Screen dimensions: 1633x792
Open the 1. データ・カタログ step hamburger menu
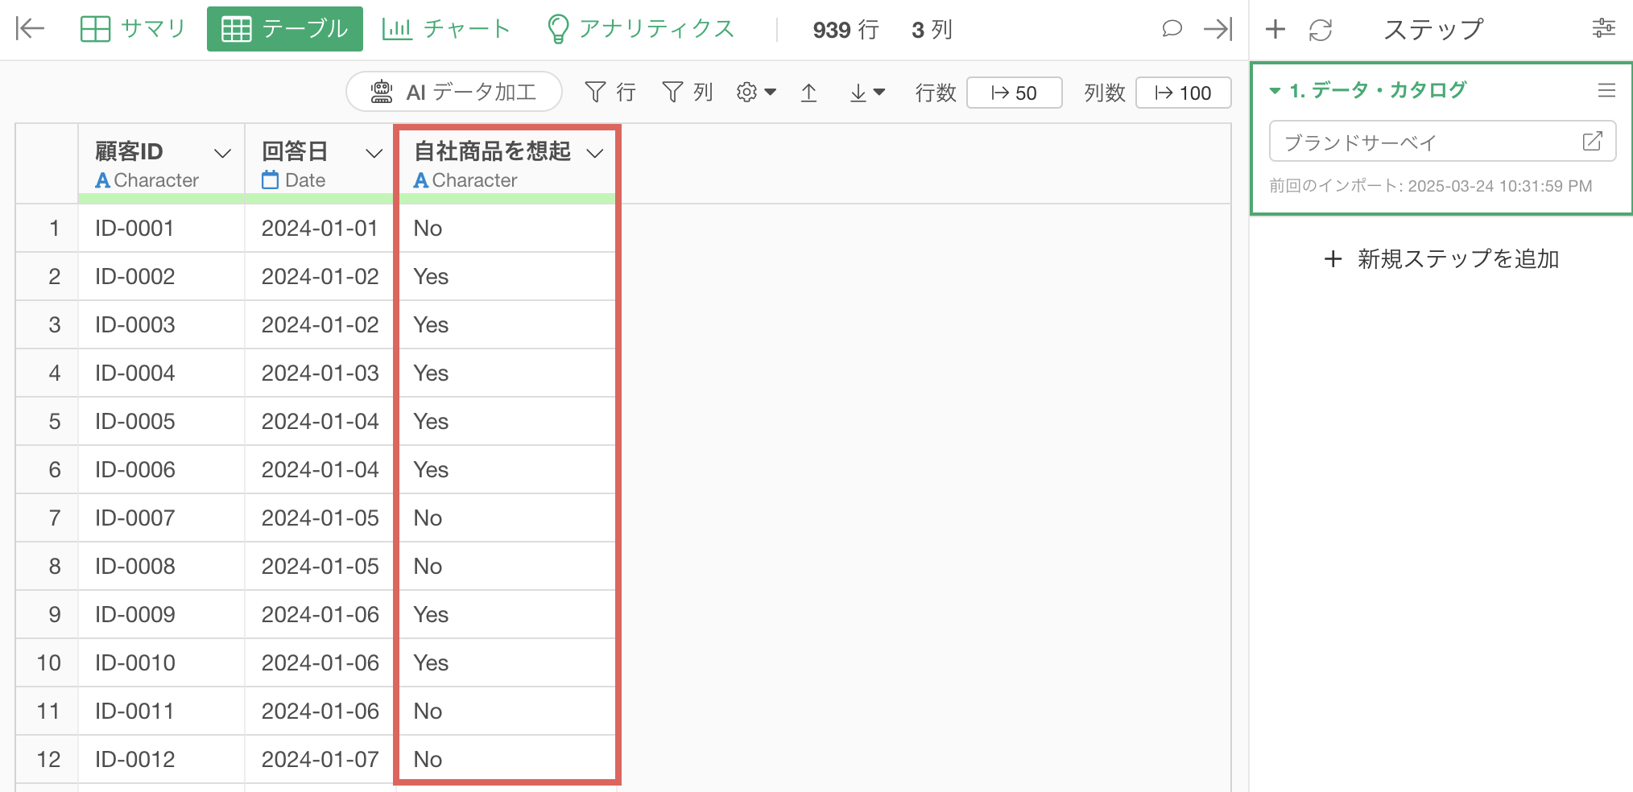click(1606, 90)
